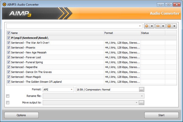
Task: Click the minus remove files icon
Action: click(x=158, y=26)
